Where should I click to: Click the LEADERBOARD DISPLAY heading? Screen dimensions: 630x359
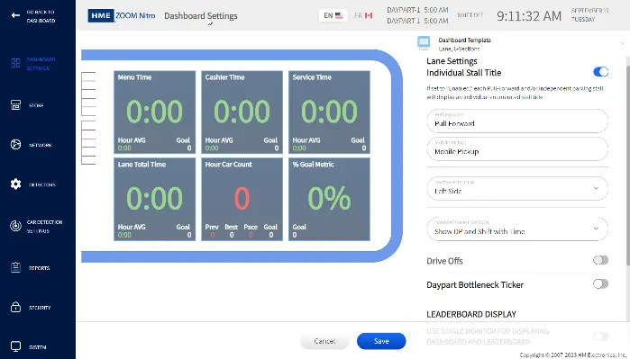point(471,314)
